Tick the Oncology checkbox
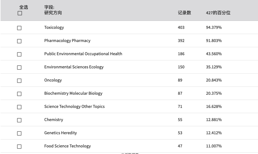Viewport: 258px width, 154px height. [x=19, y=81]
